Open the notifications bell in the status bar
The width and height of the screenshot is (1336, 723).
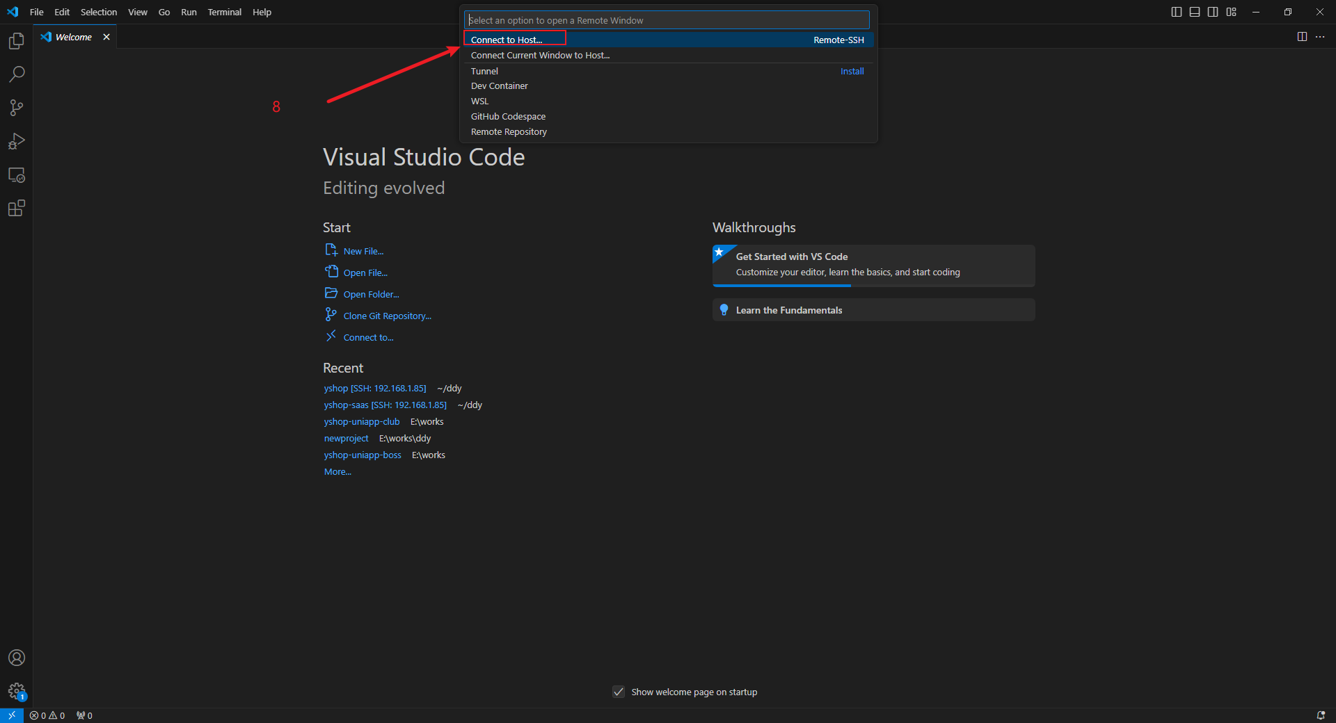[1321, 715]
